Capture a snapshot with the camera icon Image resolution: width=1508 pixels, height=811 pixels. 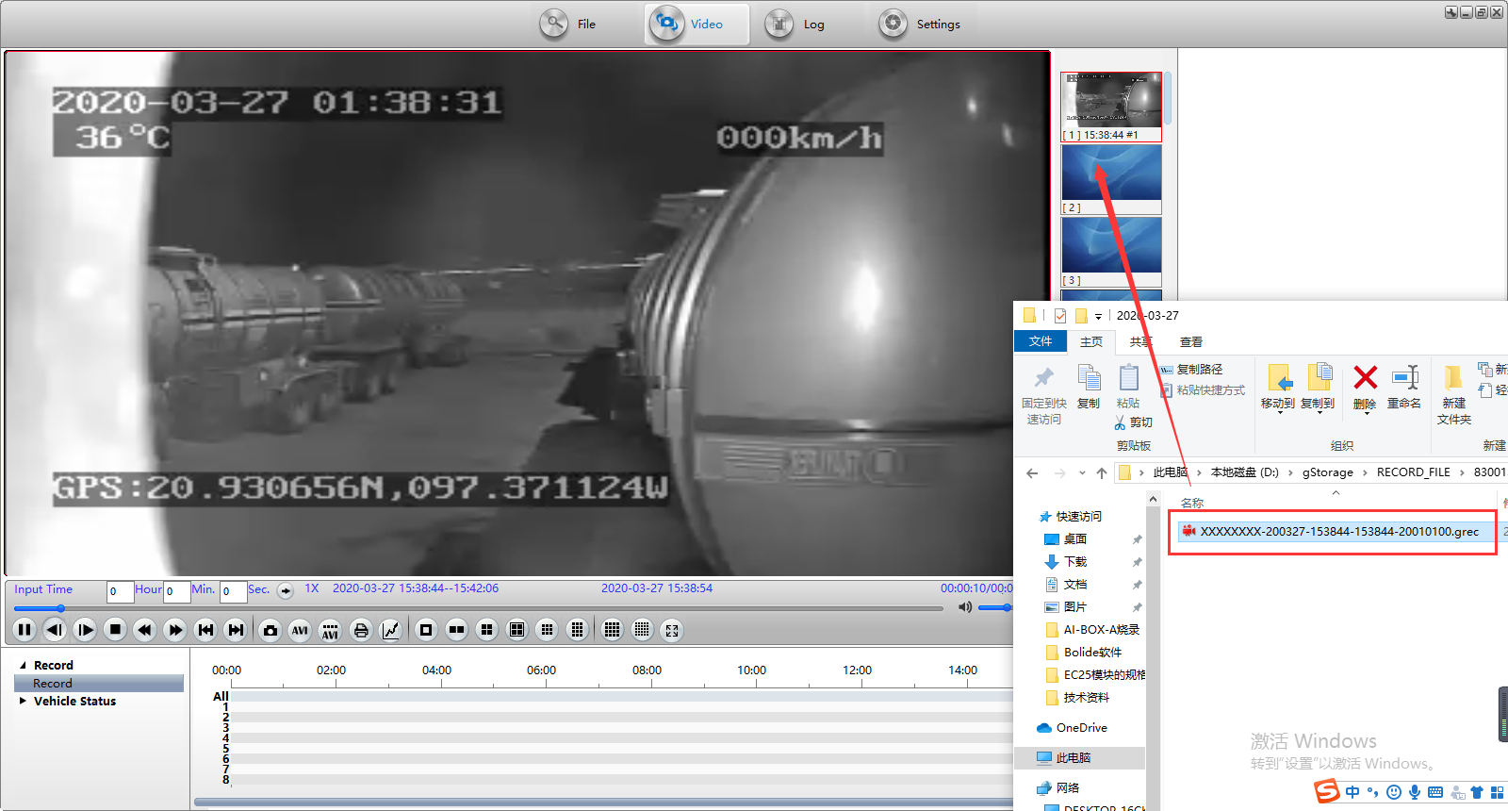point(270,630)
